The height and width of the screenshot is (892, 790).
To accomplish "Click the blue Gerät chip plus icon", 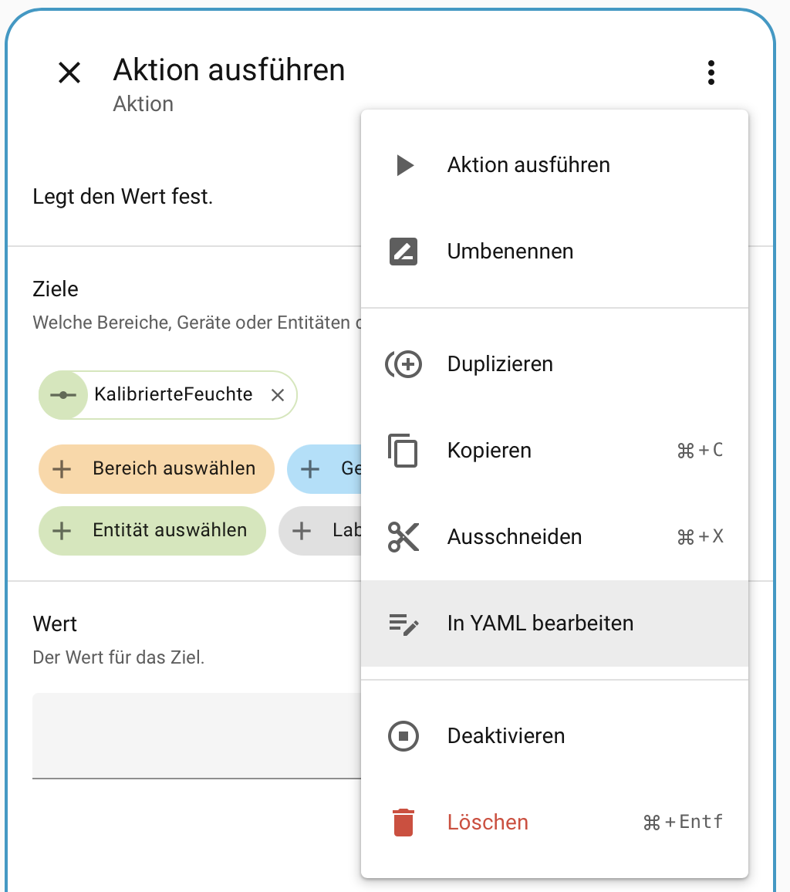I will coord(310,468).
